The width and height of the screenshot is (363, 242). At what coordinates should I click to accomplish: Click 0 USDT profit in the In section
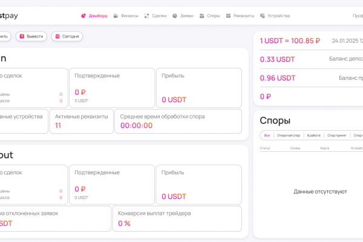[x=174, y=100]
